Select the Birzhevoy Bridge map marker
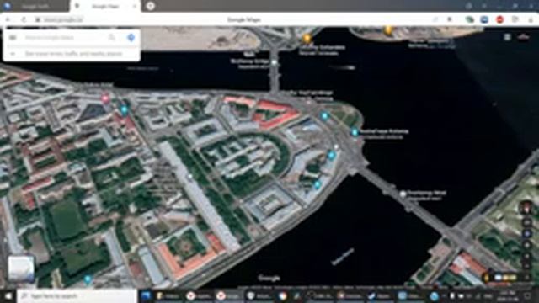Image resolution: width=539 pixels, height=303 pixels. [x=275, y=62]
